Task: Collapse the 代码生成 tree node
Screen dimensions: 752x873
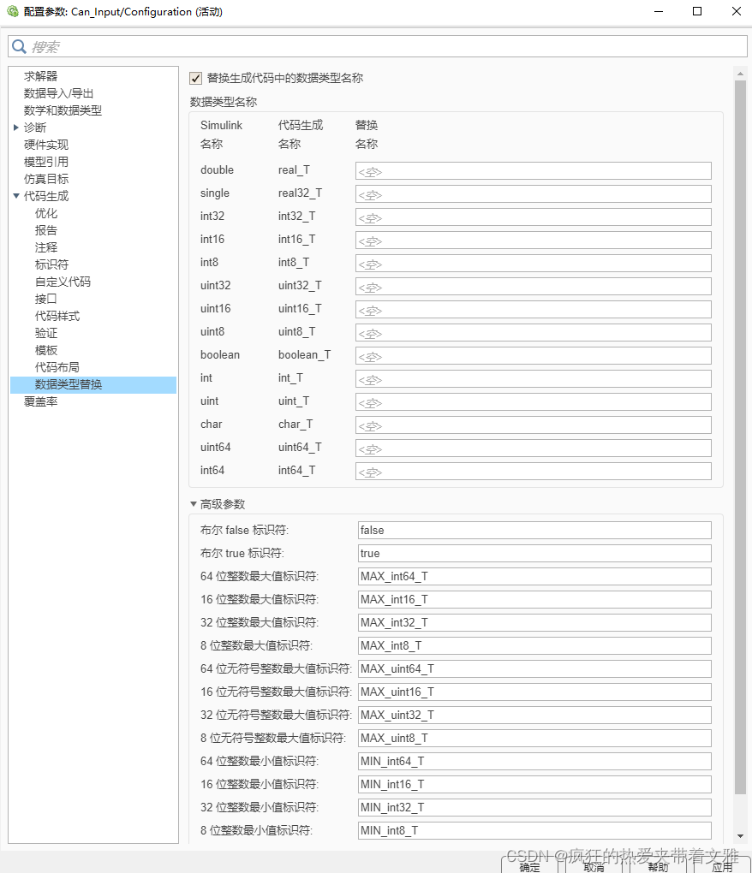Action: [x=16, y=195]
